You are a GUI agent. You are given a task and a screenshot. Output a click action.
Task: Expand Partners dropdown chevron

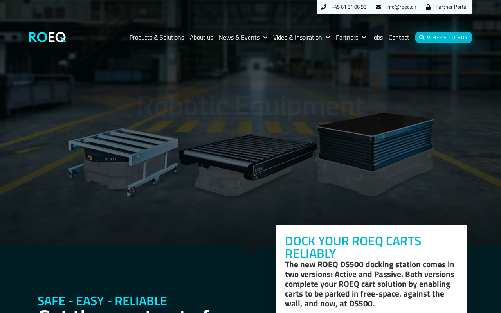click(x=364, y=38)
